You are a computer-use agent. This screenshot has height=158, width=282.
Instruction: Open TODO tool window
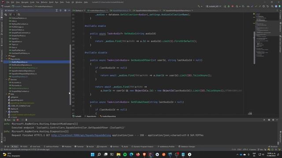pos(24,147)
